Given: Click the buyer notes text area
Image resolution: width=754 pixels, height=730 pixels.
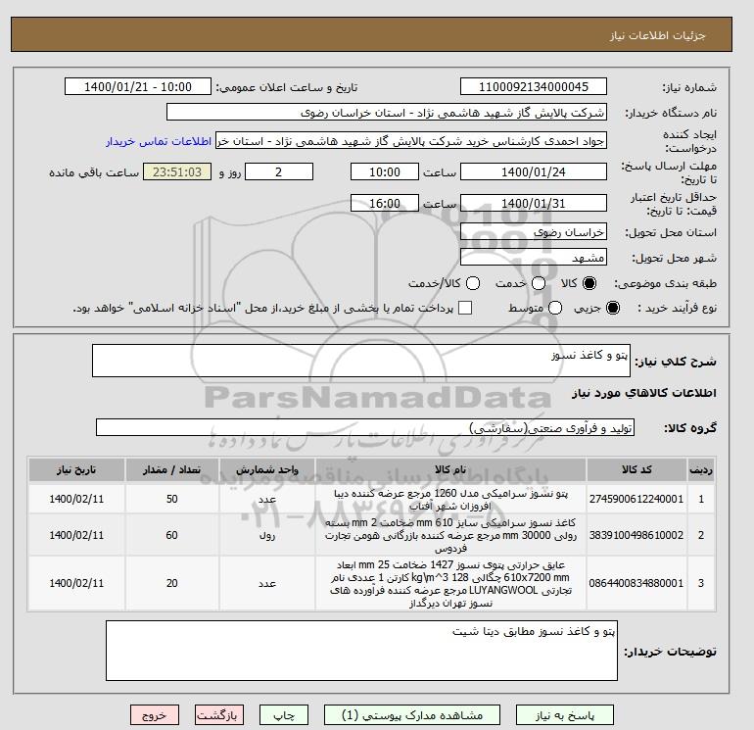Looking at the screenshot, I should click(x=361, y=651).
